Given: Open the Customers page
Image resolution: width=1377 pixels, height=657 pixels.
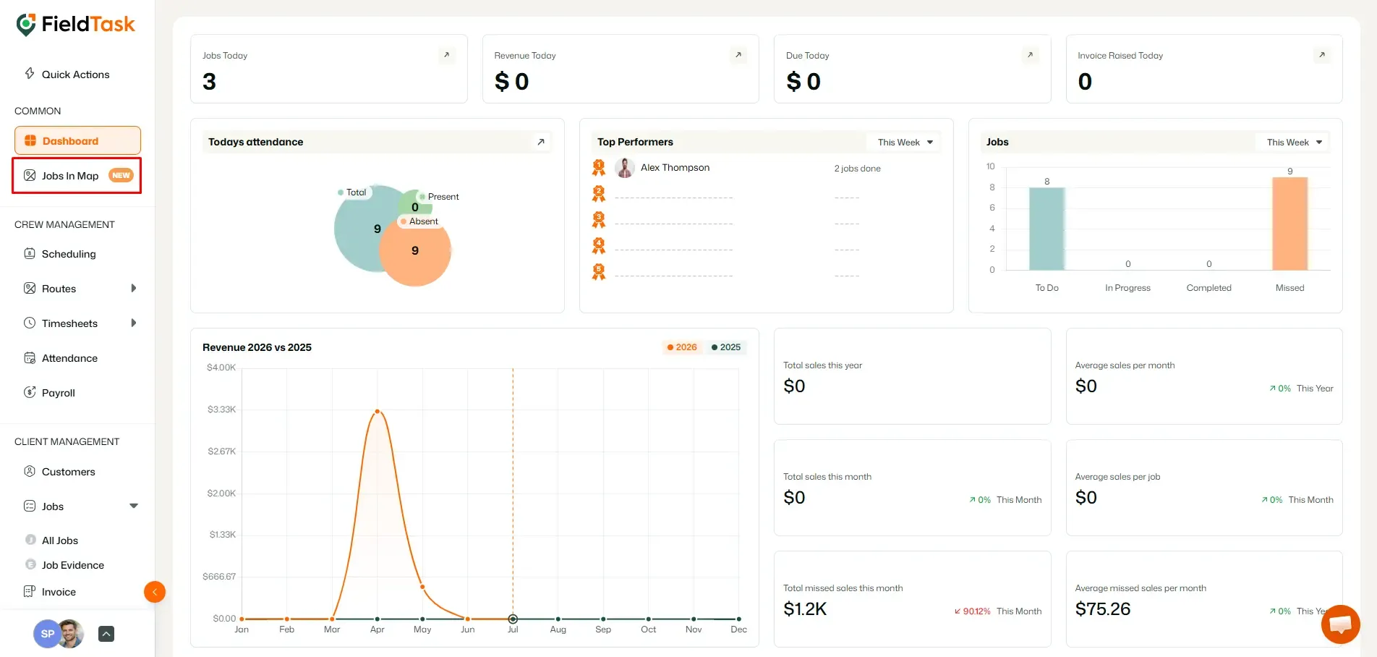Looking at the screenshot, I should point(69,472).
